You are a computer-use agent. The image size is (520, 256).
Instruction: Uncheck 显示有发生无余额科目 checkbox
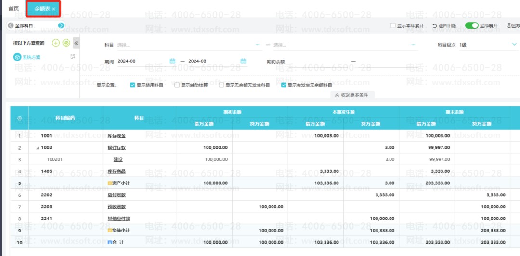[284, 85]
